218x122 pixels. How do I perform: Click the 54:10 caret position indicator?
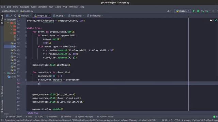tap(164, 120)
